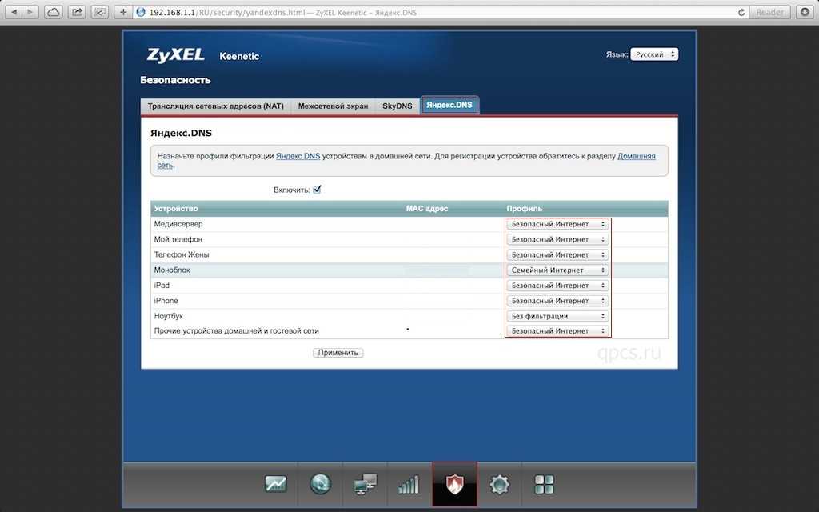This screenshot has width=819, height=512.
Task: Select the Медиасервер device row text
Action: [x=178, y=224]
